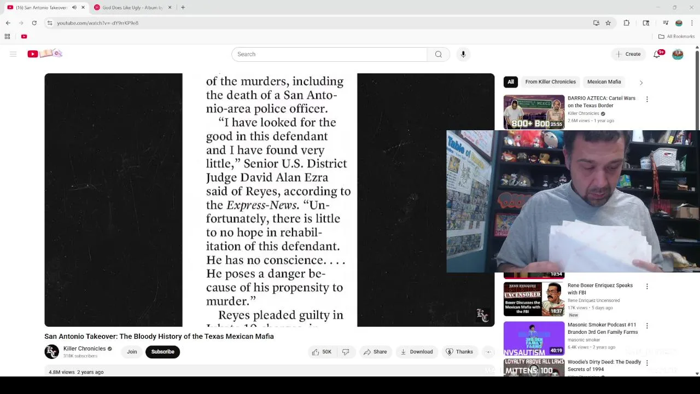Focus the YouTube search field
700x394 pixels.
pyautogui.click(x=329, y=54)
